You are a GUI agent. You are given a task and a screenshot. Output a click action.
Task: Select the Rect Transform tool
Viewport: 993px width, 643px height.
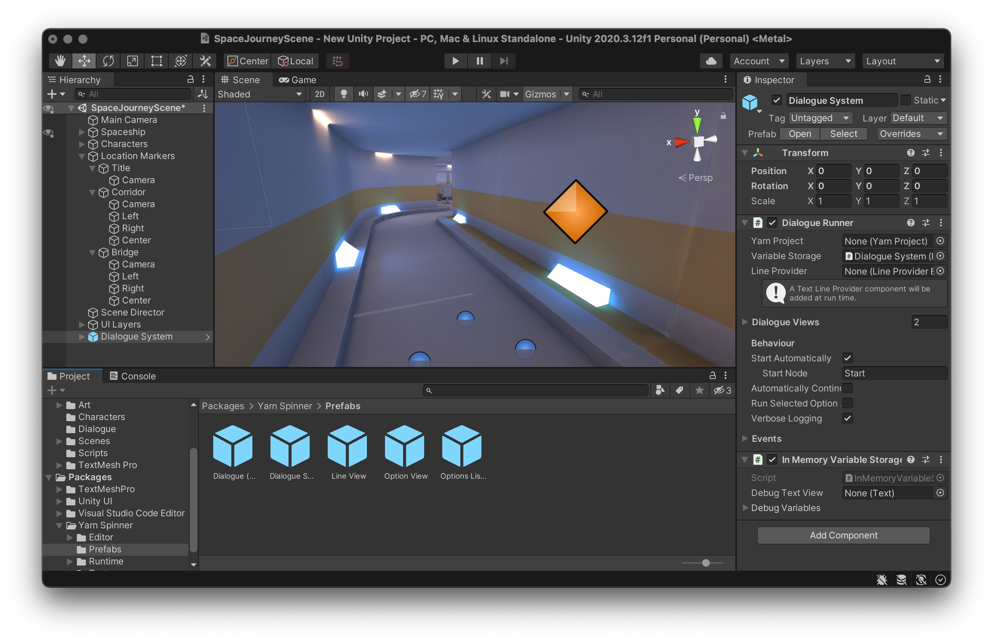click(x=156, y=61)
